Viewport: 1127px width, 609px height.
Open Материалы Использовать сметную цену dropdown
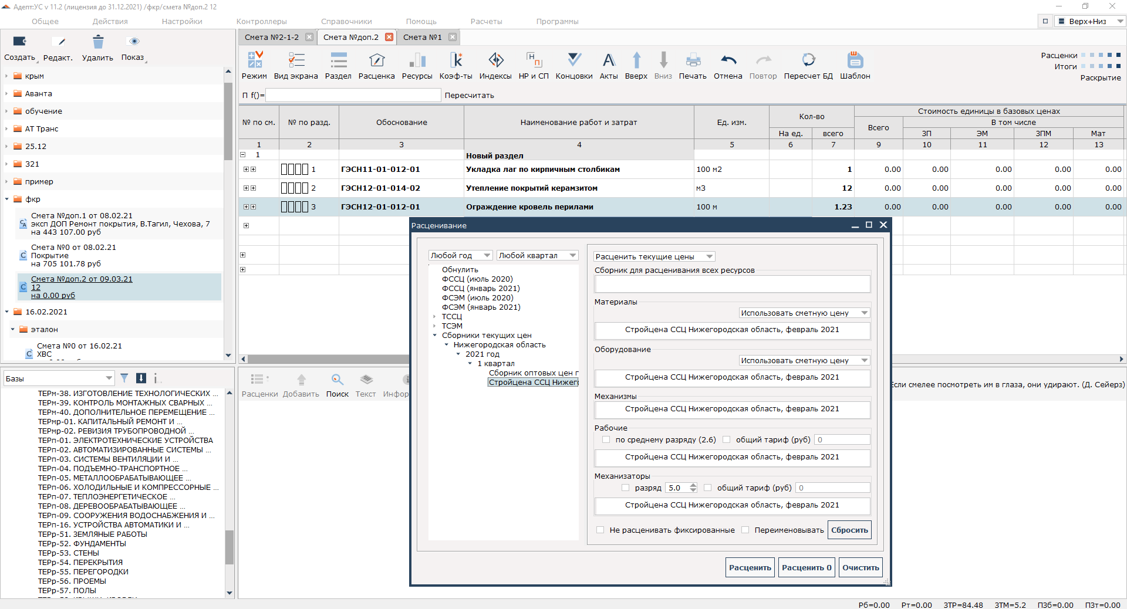coord(804,313)
